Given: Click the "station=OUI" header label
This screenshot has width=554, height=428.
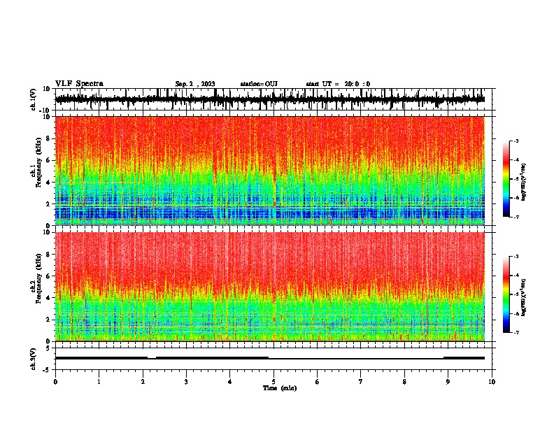Looking at the screenshot, I should click(259, 84).
